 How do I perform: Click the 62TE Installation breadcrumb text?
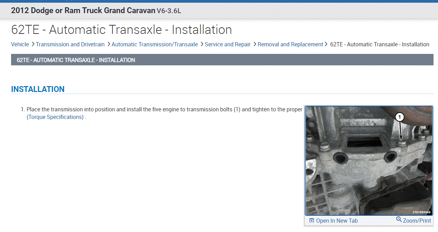click(x=380, y=44)
